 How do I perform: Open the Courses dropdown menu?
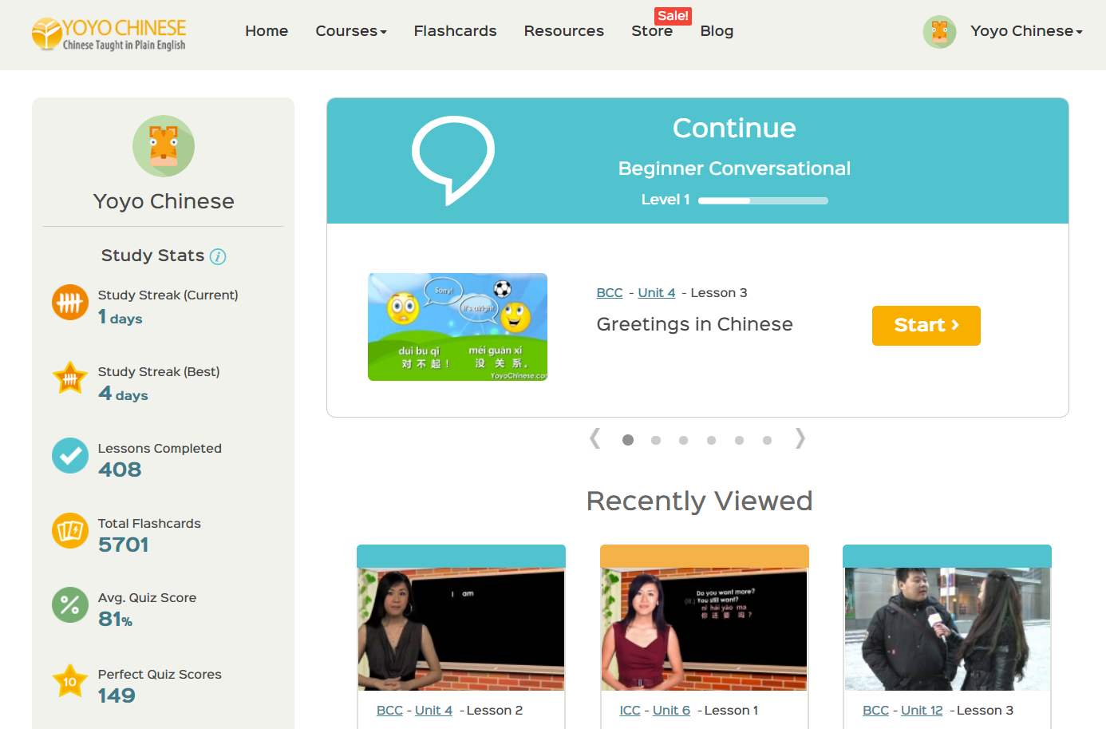pos(350,31)
